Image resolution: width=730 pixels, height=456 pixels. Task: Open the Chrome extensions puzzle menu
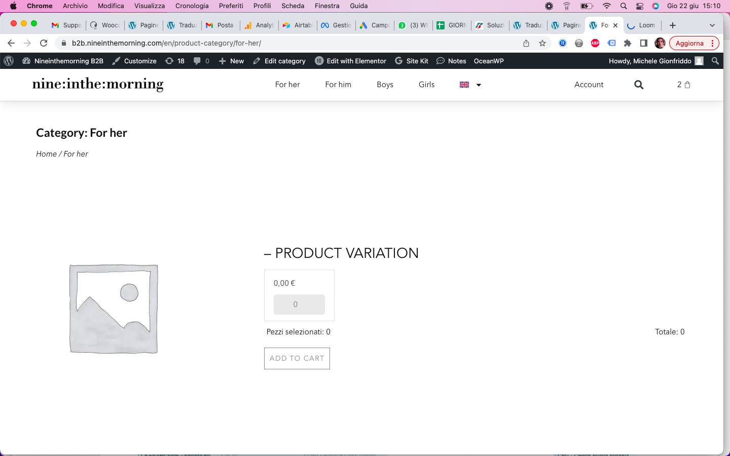628,43
